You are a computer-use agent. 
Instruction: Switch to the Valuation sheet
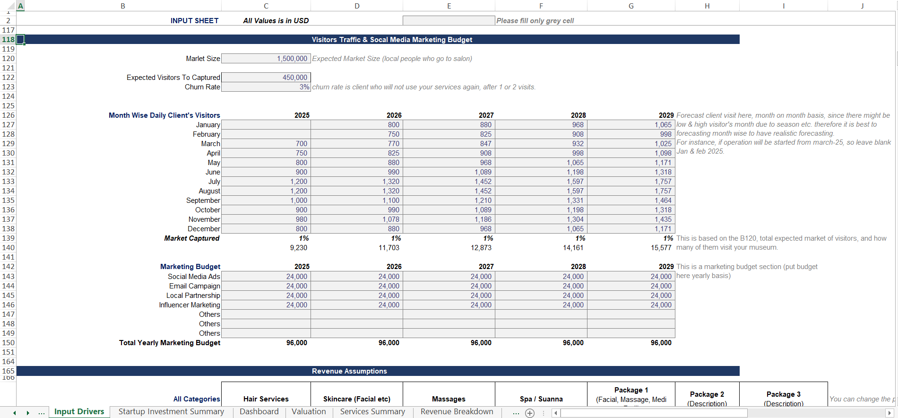point(309,412)
